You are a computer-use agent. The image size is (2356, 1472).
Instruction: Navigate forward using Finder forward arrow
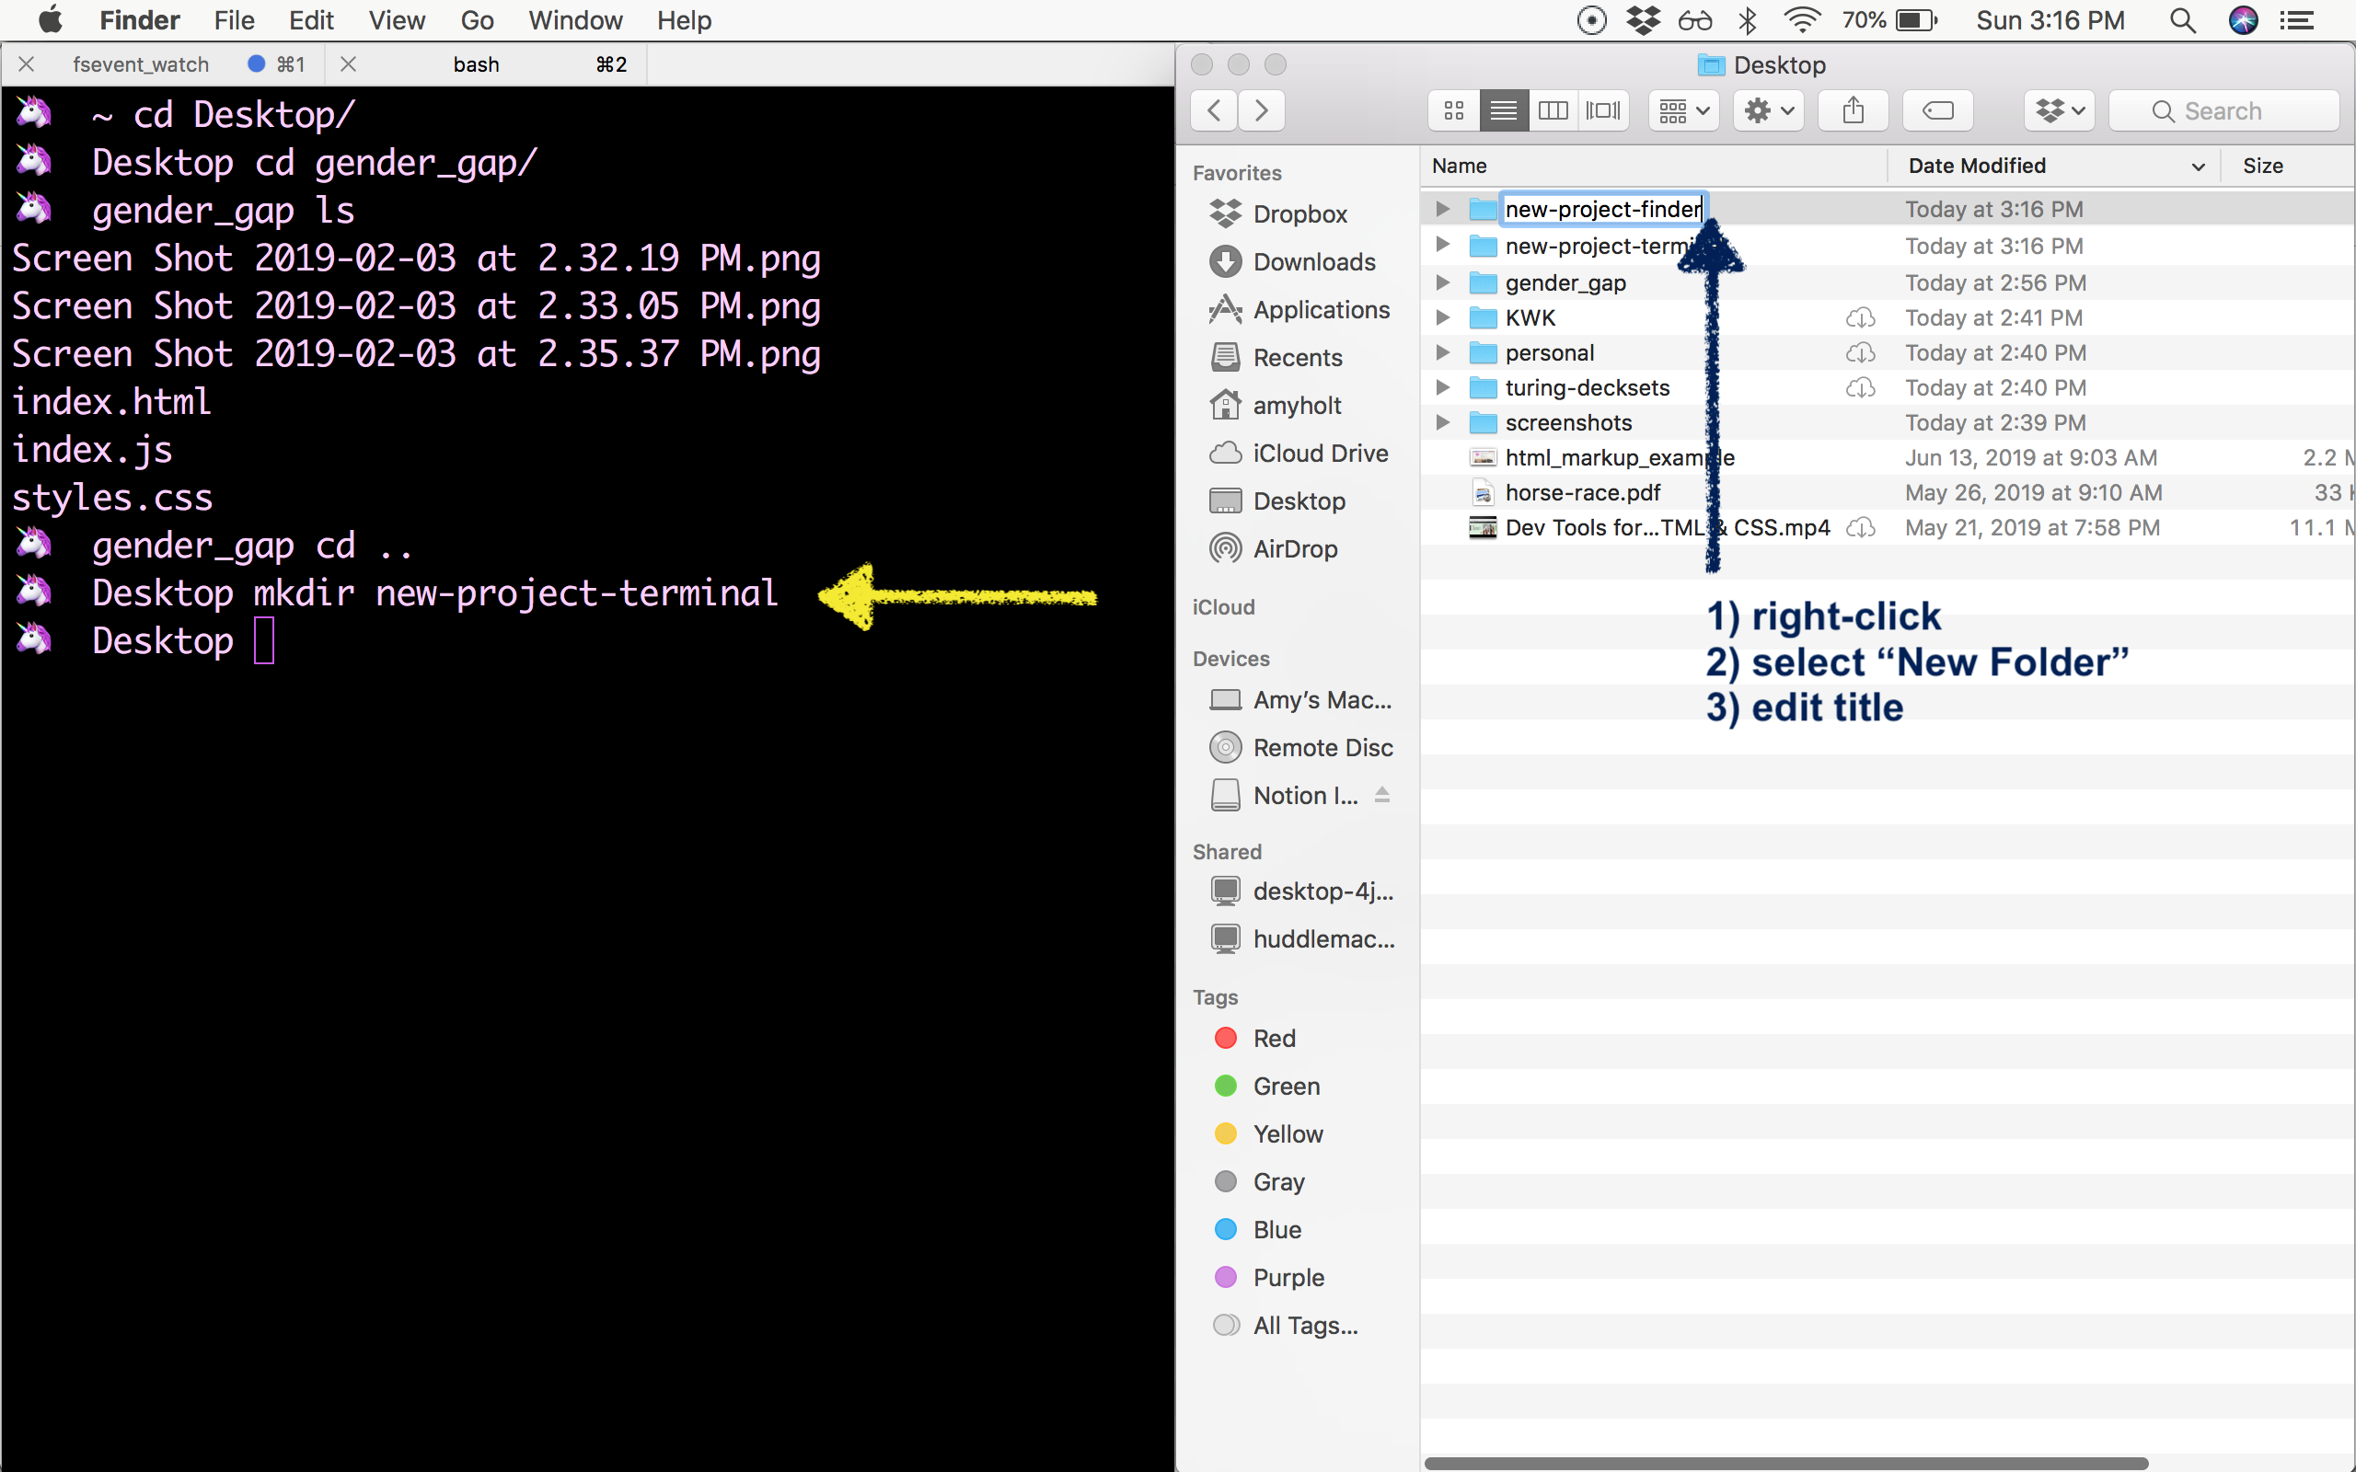1262,109
